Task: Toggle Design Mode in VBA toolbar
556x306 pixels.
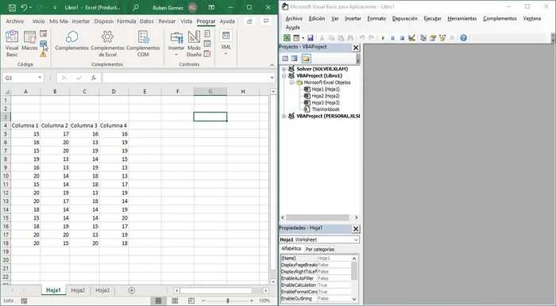Action: click(411, 38)
